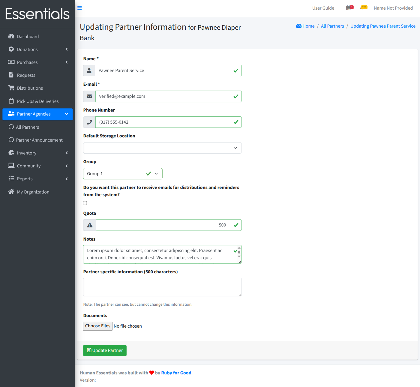Screen dimensions: 420x387
Task: Open the Default Storage Location dropdown
Action: click(162, 148)
